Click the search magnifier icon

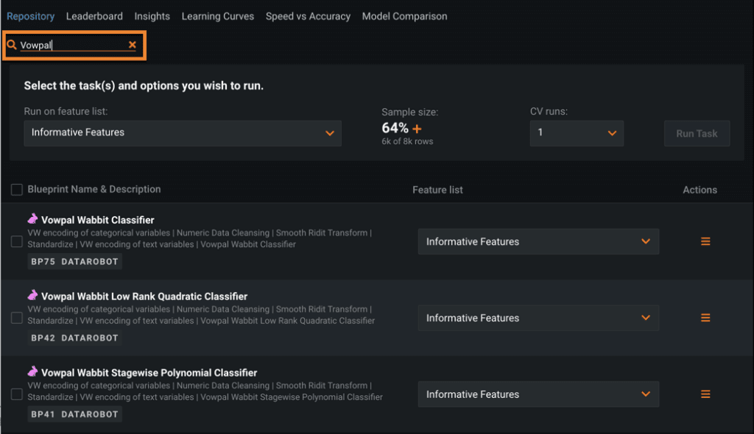(x=12, y=45)
